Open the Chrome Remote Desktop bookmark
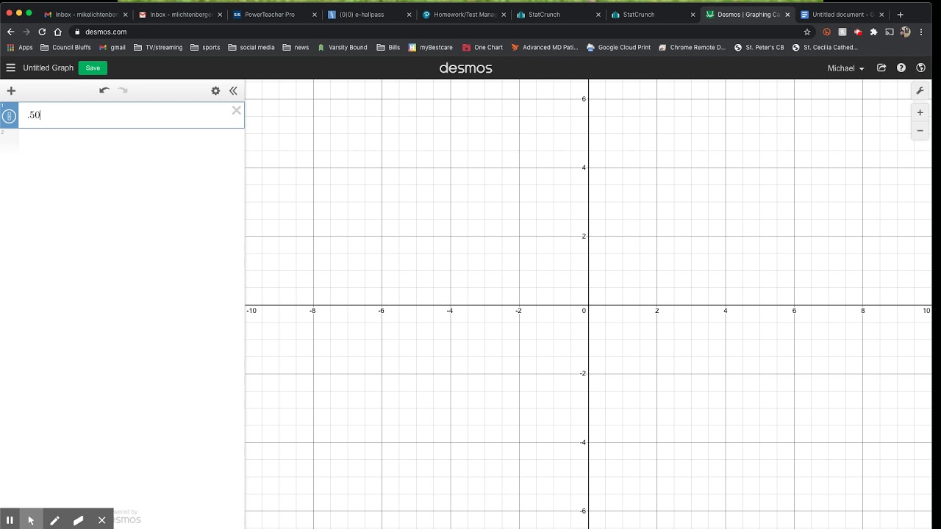941x529 pixels. pos(692,48)
